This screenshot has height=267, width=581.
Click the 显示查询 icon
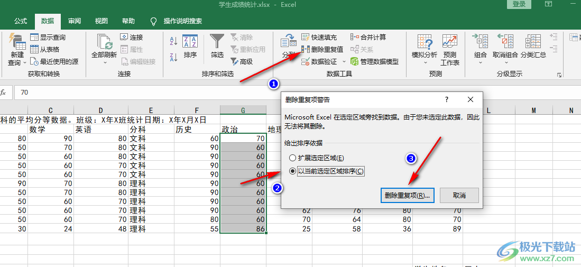(34, 37)
